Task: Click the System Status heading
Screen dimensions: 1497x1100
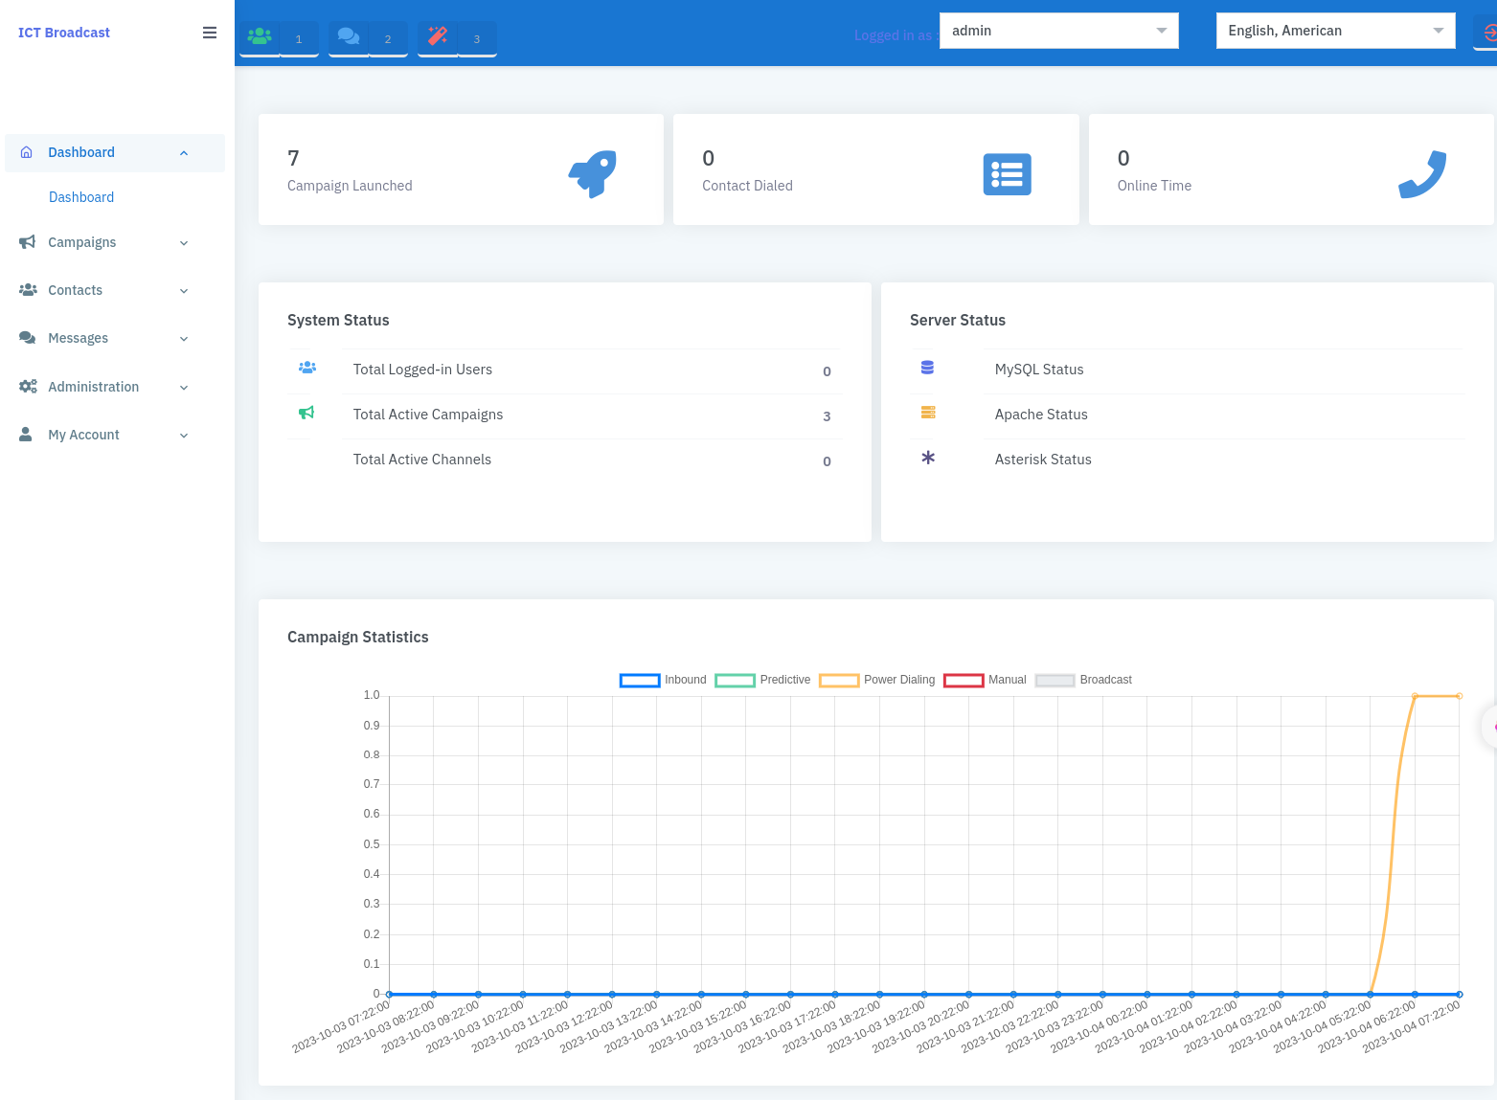Action: (x=338, y=321)
